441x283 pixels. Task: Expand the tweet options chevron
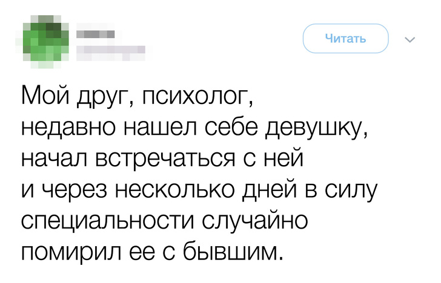(409, 41)
